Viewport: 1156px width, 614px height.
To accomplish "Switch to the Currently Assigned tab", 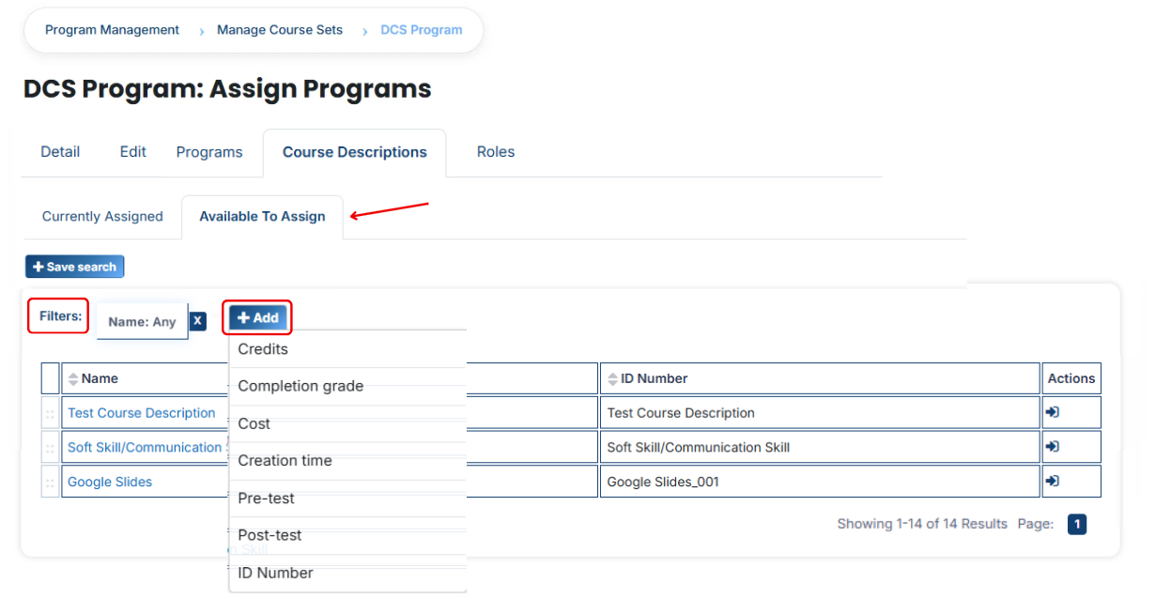I will (x=102, y=216).
